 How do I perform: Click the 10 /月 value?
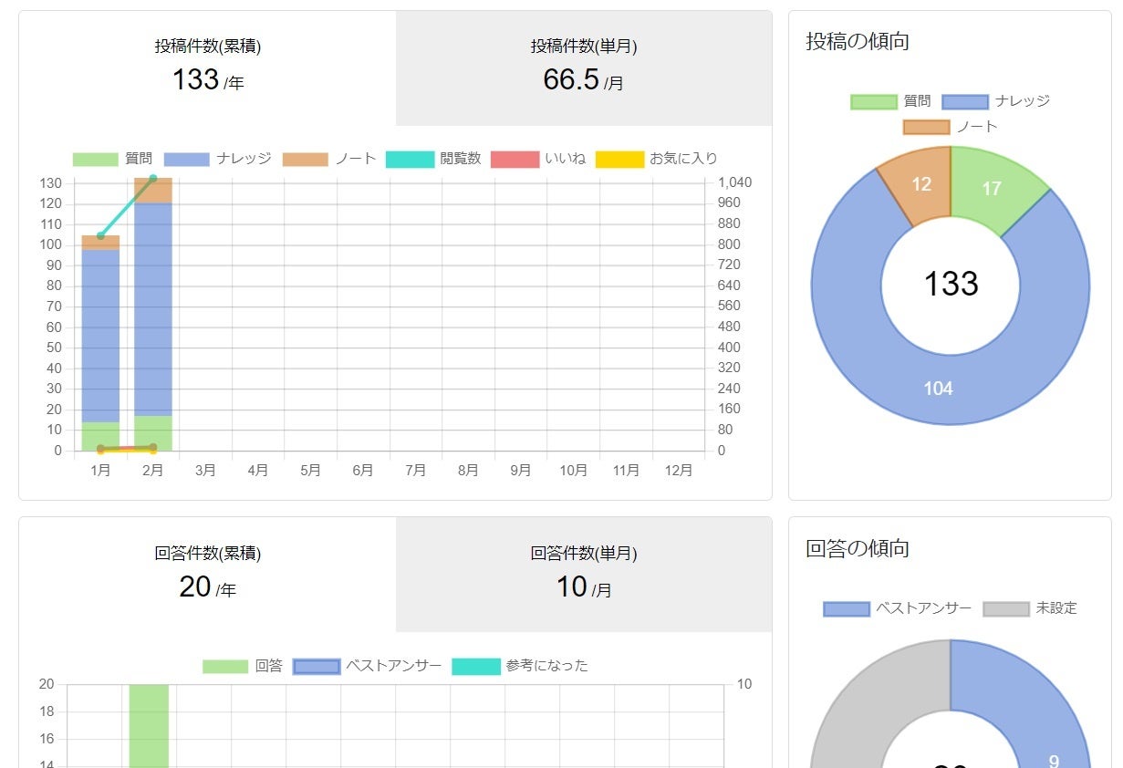click(584, 587)
